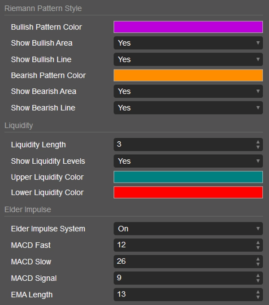
Task: Raise EMA Length using the up arrow
Action: pyautogui.click(x=258, y=292)
